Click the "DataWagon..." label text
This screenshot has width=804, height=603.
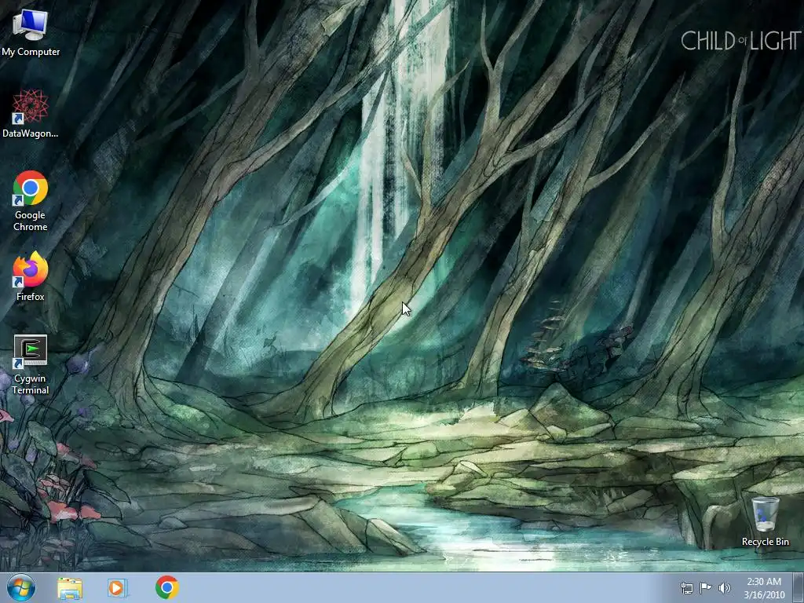[x=31, y=133]
